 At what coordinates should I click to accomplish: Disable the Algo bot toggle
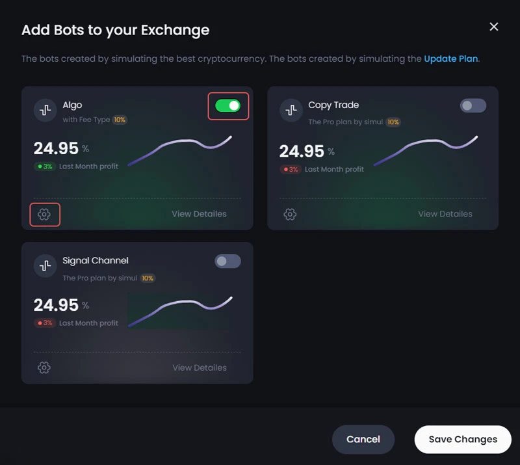click(228, 106)
